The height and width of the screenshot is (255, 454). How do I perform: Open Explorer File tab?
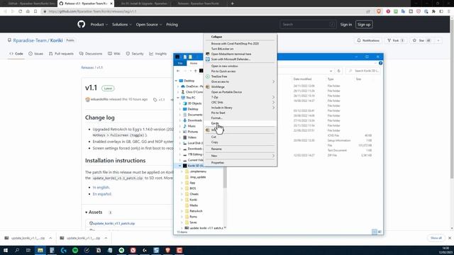[x=180, y=63]
